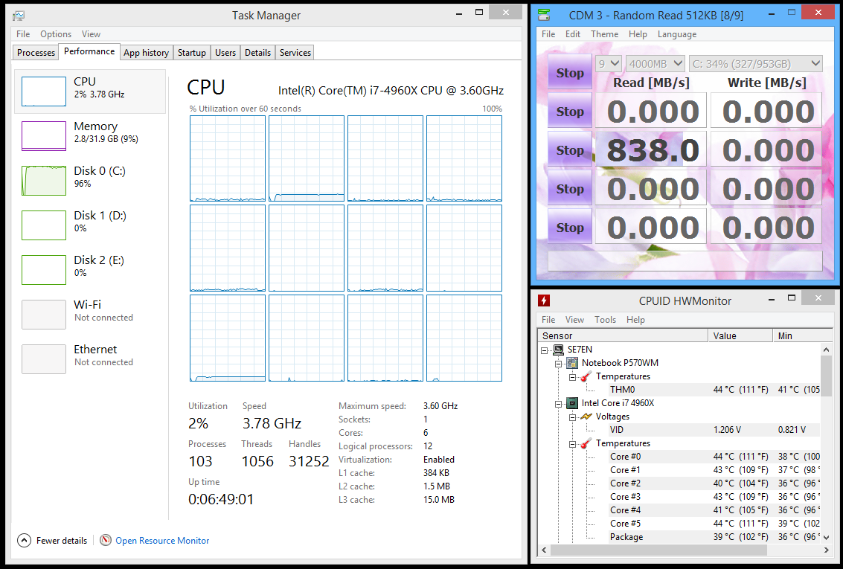843x569 pixels.
Task: Collapse the Voltages node
Action: [x=573, y=417]
